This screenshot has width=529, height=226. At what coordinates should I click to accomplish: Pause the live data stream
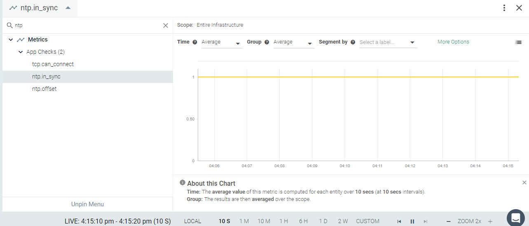[x=412, y=221]
